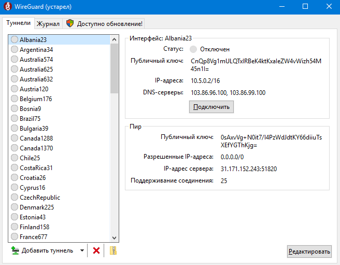The width and height of the screenshot is (340, 265).
Task: Select the France677 tunnel
Action: (x=59, y=237)
